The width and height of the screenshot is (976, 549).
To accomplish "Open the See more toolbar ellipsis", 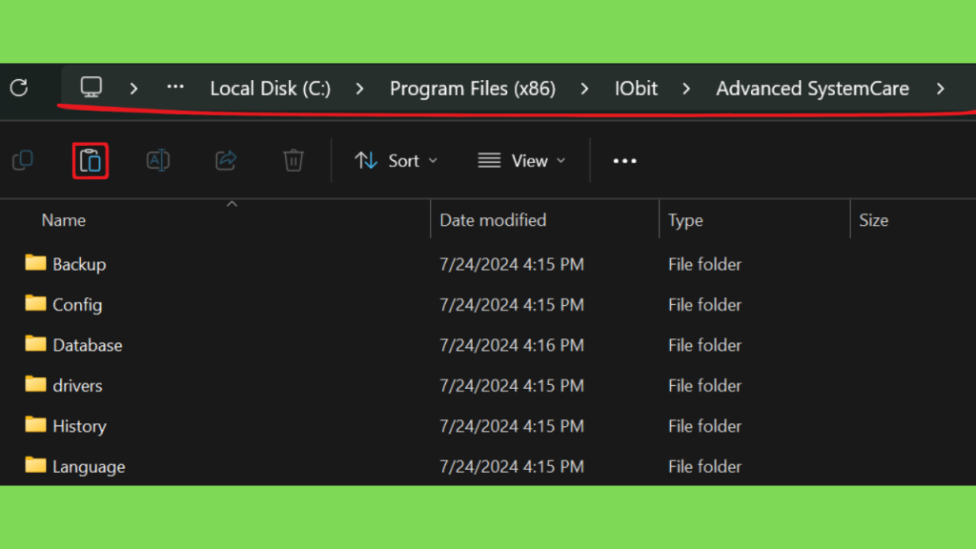I will (x=624, y=160).
